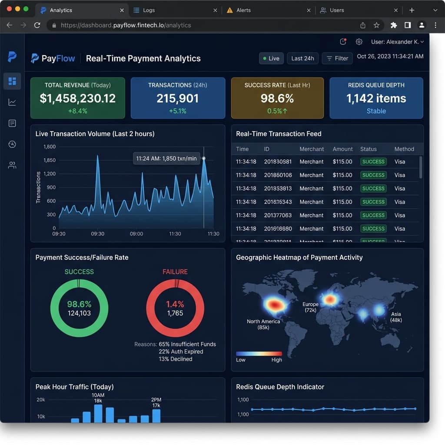The image size is (445, 445).
Task: Open a new tab with plus
Action: [412, 10]
